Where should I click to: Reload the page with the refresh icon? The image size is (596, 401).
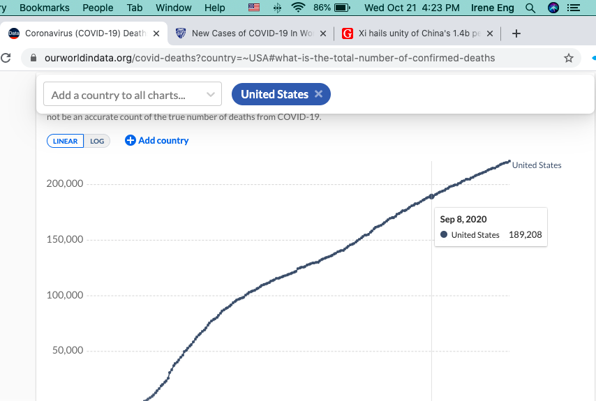click(x=6, y=58)
